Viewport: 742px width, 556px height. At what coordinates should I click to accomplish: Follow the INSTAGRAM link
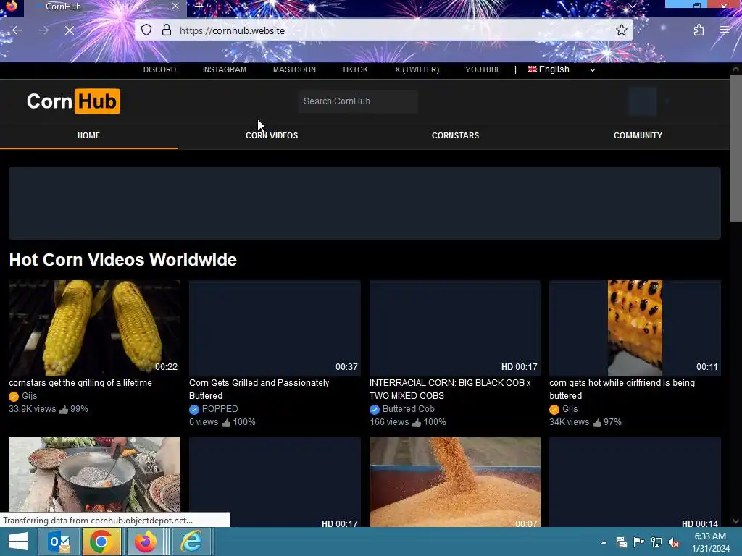(225, 69)
